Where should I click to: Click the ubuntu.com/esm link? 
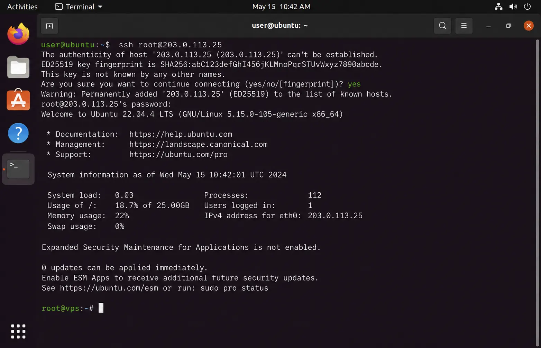pos(109,288)
